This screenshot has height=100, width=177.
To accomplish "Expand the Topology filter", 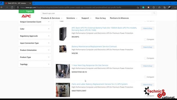I will pos(35,64).
